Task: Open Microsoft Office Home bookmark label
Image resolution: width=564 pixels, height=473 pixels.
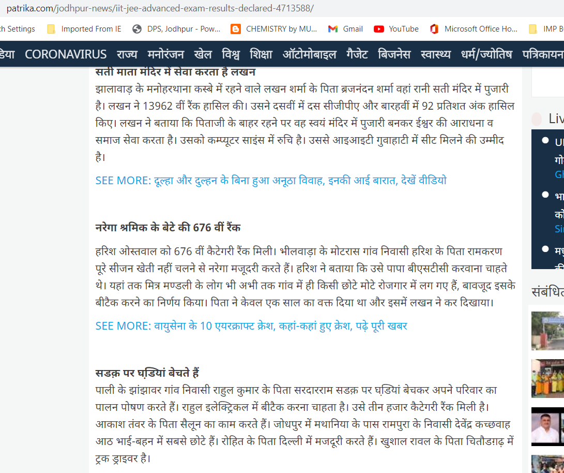Action: (481, 29)
